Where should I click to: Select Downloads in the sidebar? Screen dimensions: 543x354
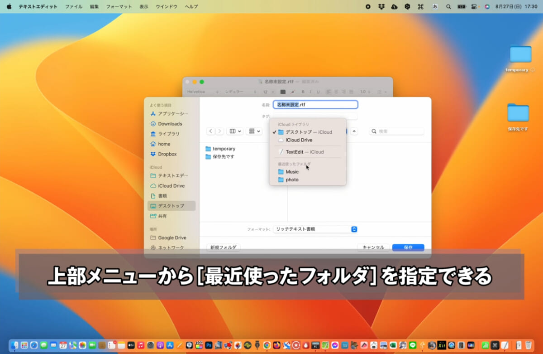(x=171, y=124)
